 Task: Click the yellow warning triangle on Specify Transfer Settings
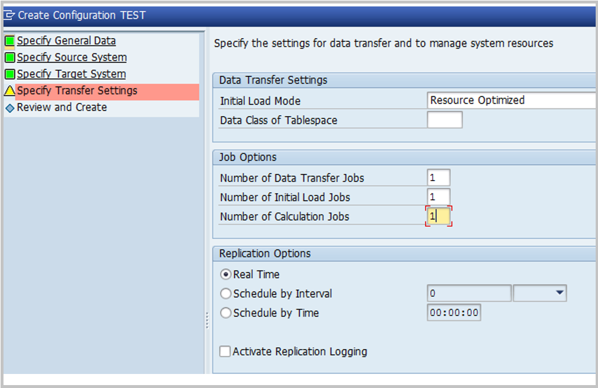pyautogui.click(x=10, y=91)
